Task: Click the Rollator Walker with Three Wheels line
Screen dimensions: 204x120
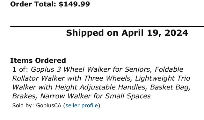Action: click(x=72, y=78)
